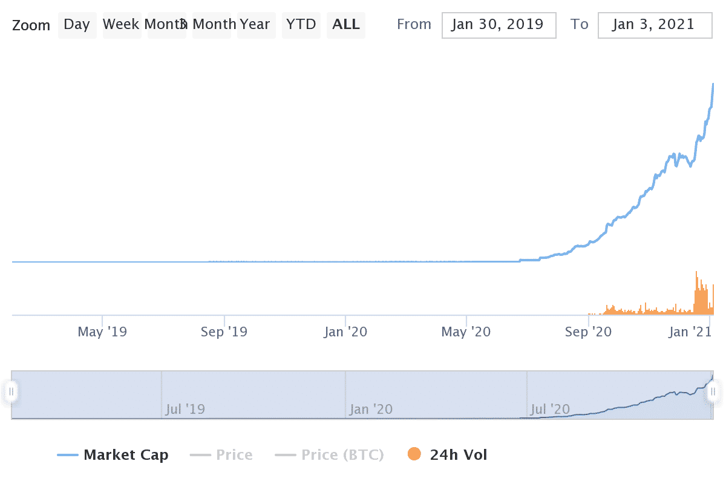Viewport: 726px width, 484px height.
Task: Choose the Year zoom option
Action: pos(254,25)
